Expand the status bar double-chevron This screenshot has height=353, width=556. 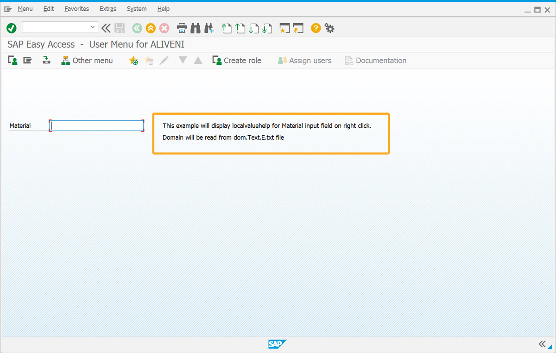542,344
